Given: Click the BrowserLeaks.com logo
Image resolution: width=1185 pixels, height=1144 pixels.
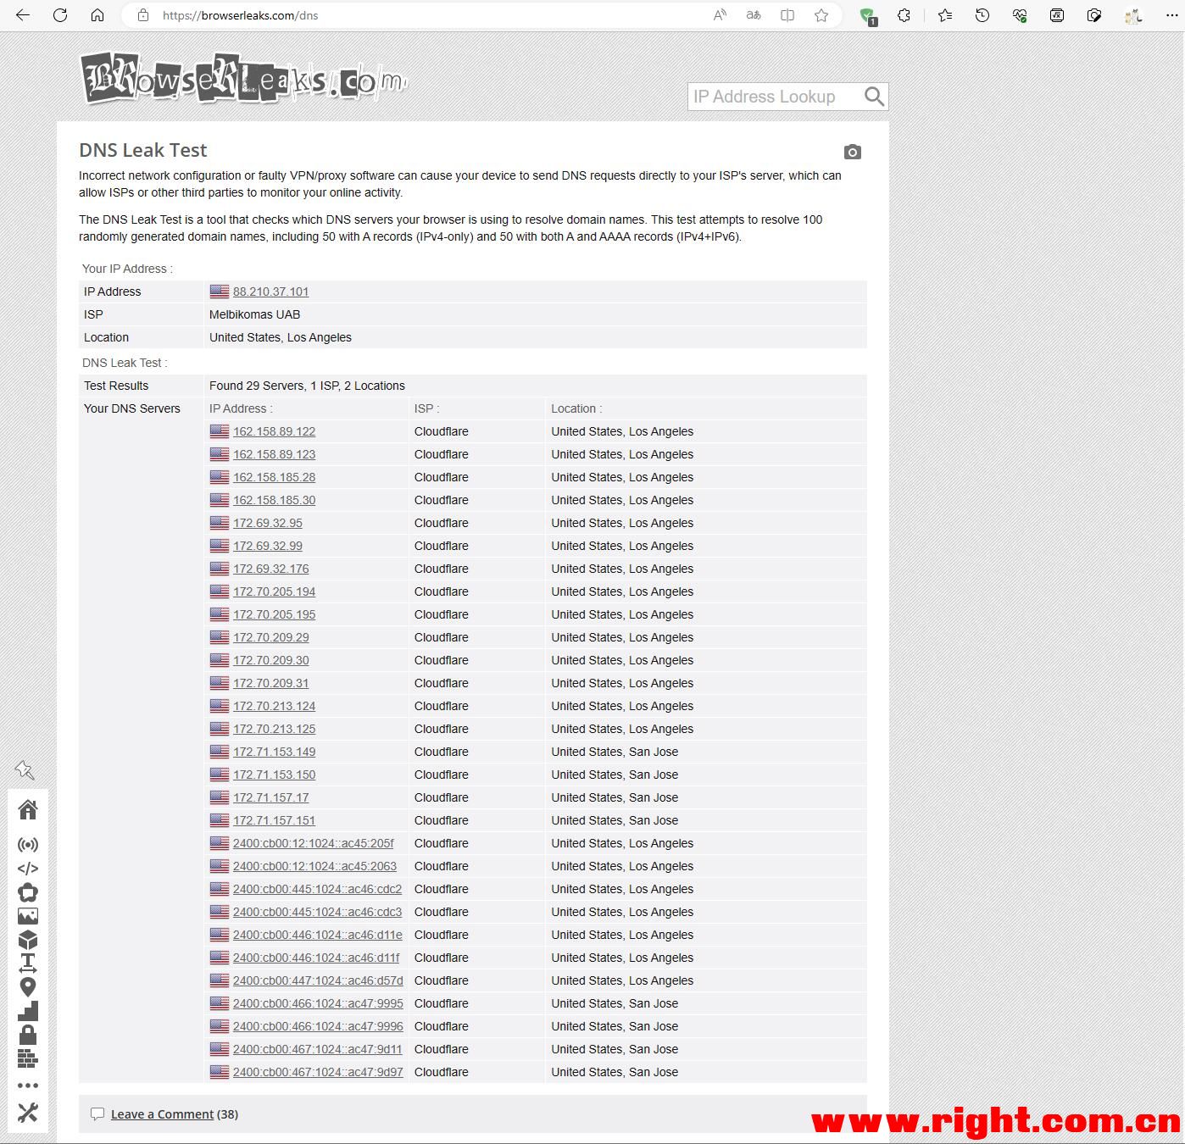Looking at the screenshot, I should coord(243,78).
